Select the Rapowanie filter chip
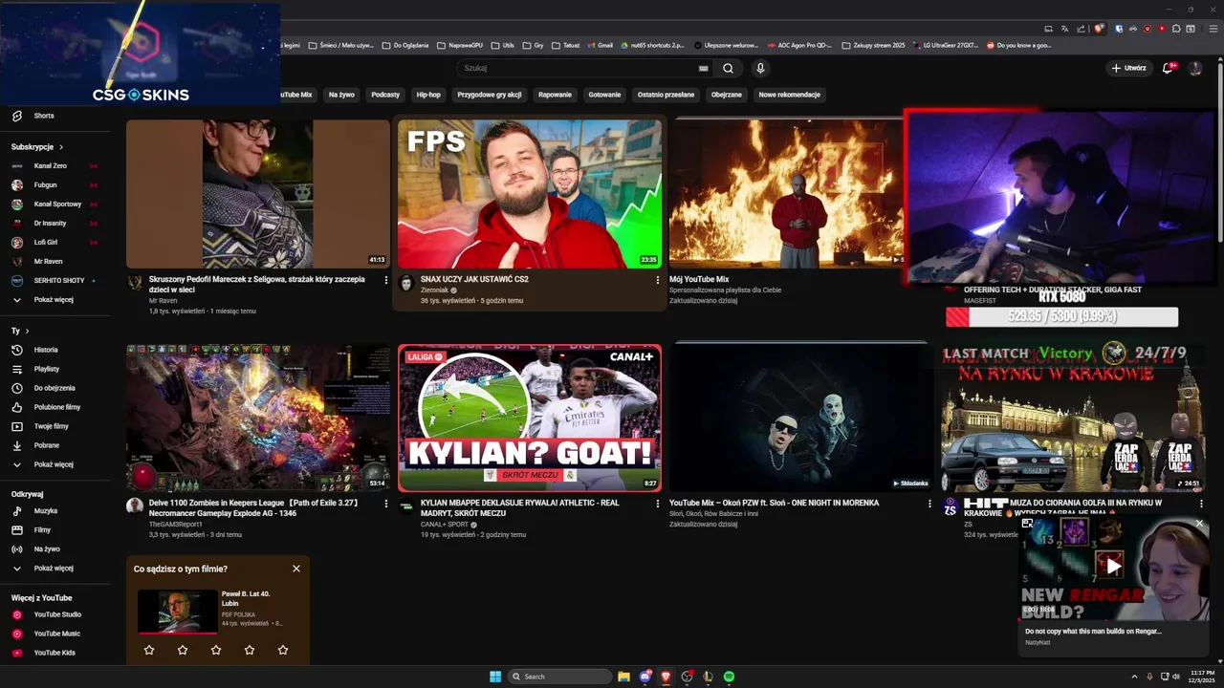 pos(555,95)
